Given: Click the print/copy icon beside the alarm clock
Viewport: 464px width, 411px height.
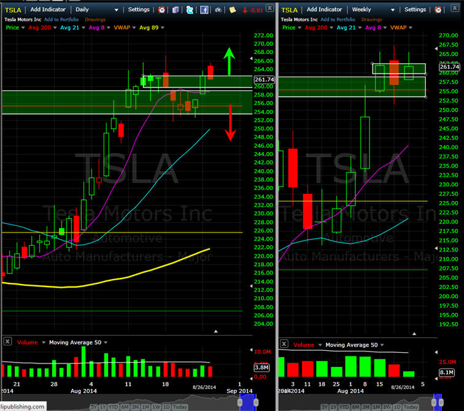Looking at the screenshot, I should point(176,10).
